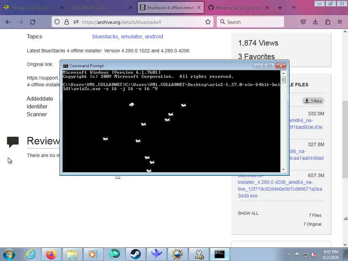Open the Firefox application menu
Image resolution: width=348 pixels, height=261 pixels.
[340, 22]
